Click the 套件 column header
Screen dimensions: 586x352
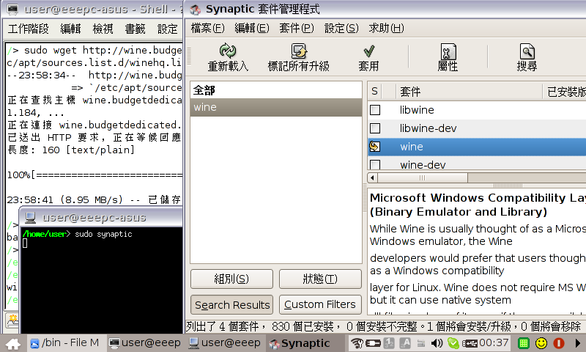[x=469, y=91]
